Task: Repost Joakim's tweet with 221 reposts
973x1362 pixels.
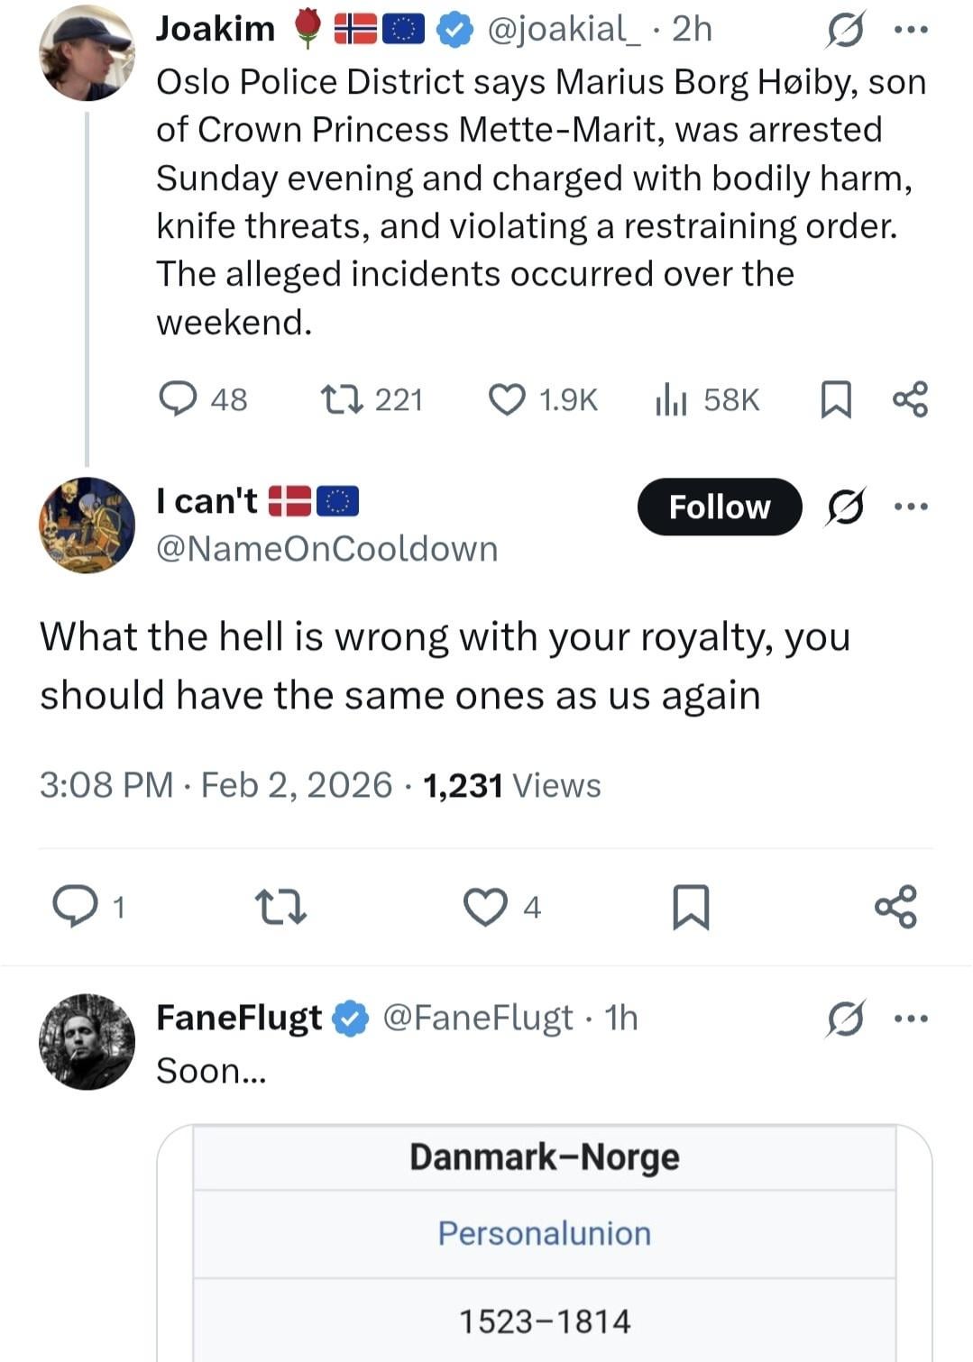Action: click(x=342, y=398)
